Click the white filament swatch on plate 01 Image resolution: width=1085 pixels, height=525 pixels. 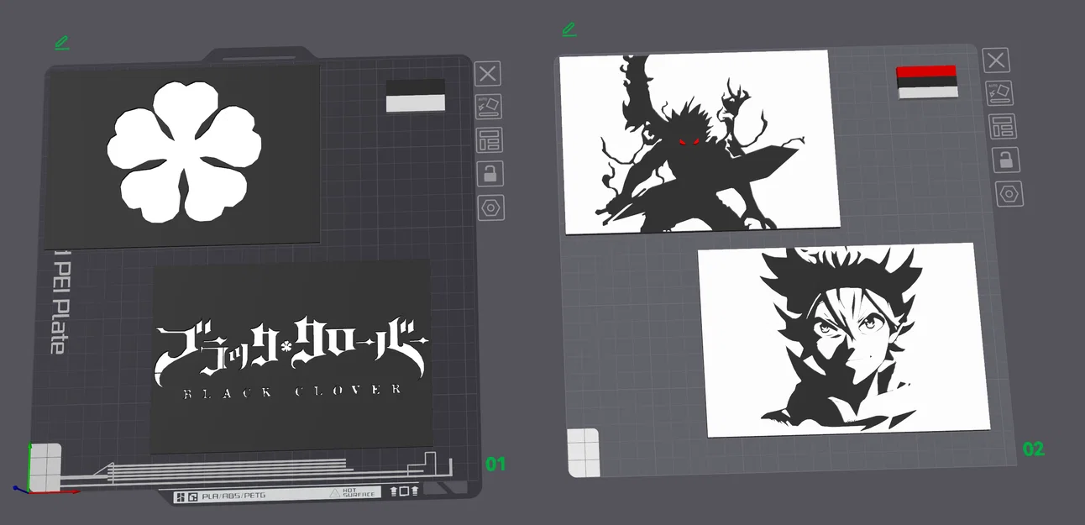tap(416, 103)
